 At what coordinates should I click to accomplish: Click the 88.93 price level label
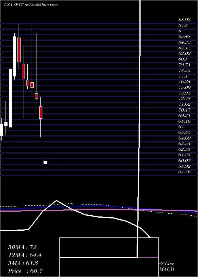click(184, 20)
